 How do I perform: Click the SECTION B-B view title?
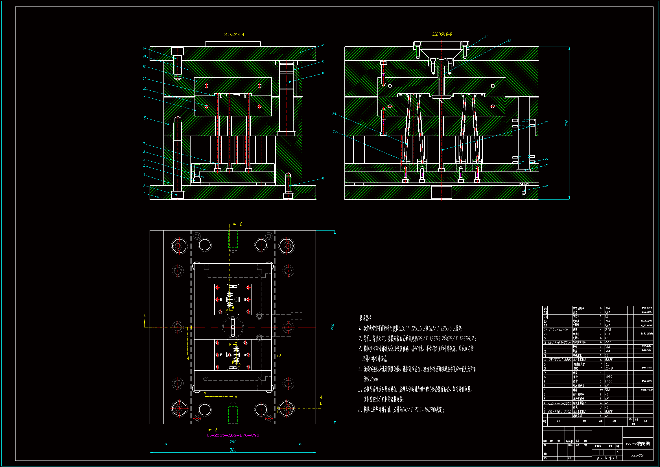[442, 34]
